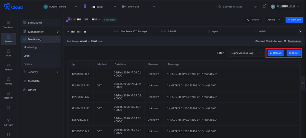Viewport: 306px width, 138px height.
Task: Select the Logs menu item
Action: [27, 56]
